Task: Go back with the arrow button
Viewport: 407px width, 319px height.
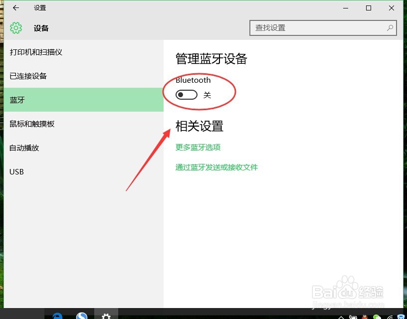Action: click(16, 8)
